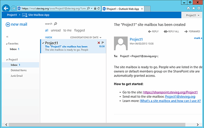
Task: Open browser home page icon
Action: tap(188, 8)
